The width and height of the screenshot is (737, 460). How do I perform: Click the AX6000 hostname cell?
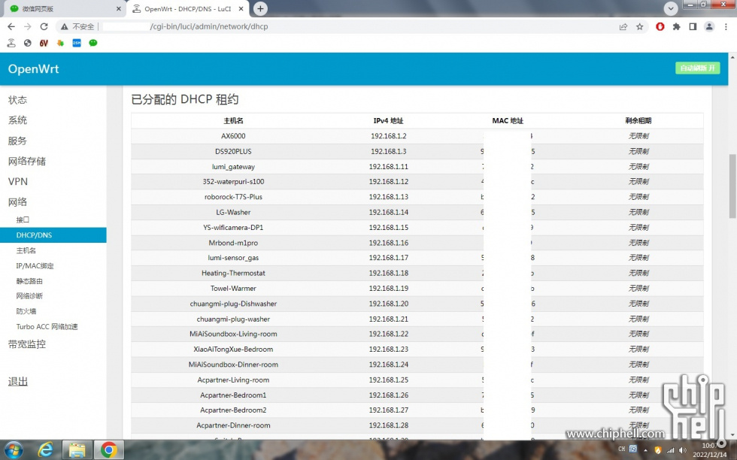click(x=233, y=136)
